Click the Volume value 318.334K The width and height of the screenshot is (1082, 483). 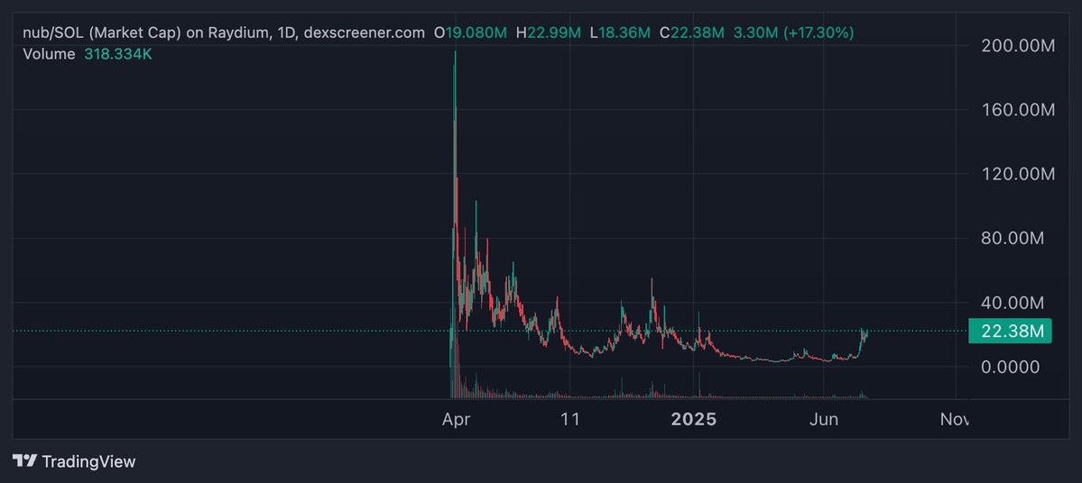[118, 54]
